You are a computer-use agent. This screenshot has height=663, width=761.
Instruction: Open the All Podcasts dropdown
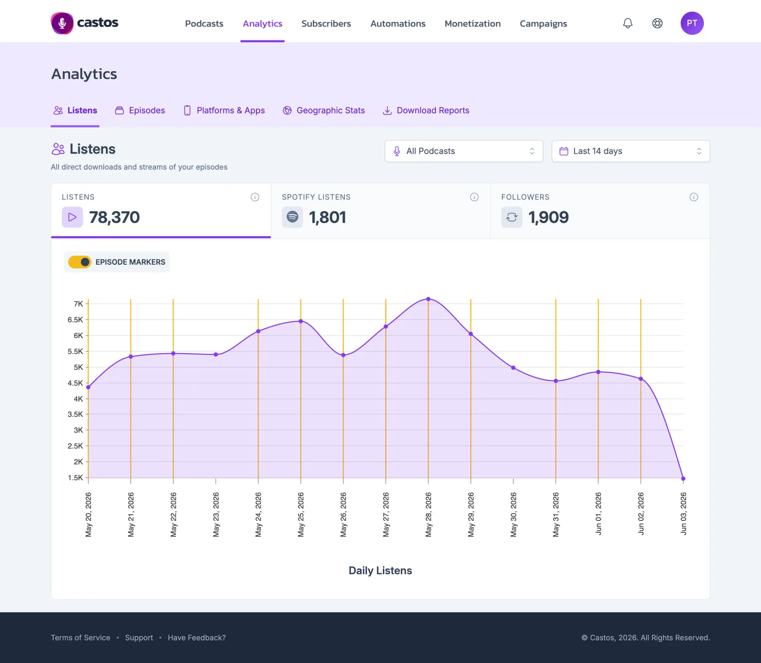(464, 151)
